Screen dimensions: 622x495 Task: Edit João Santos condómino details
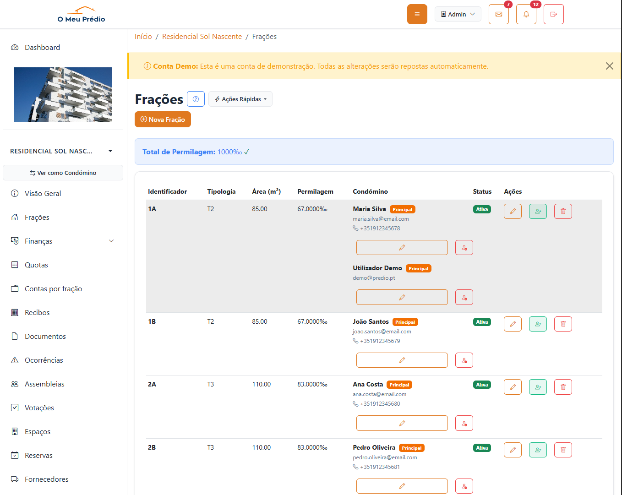point(402,360)
